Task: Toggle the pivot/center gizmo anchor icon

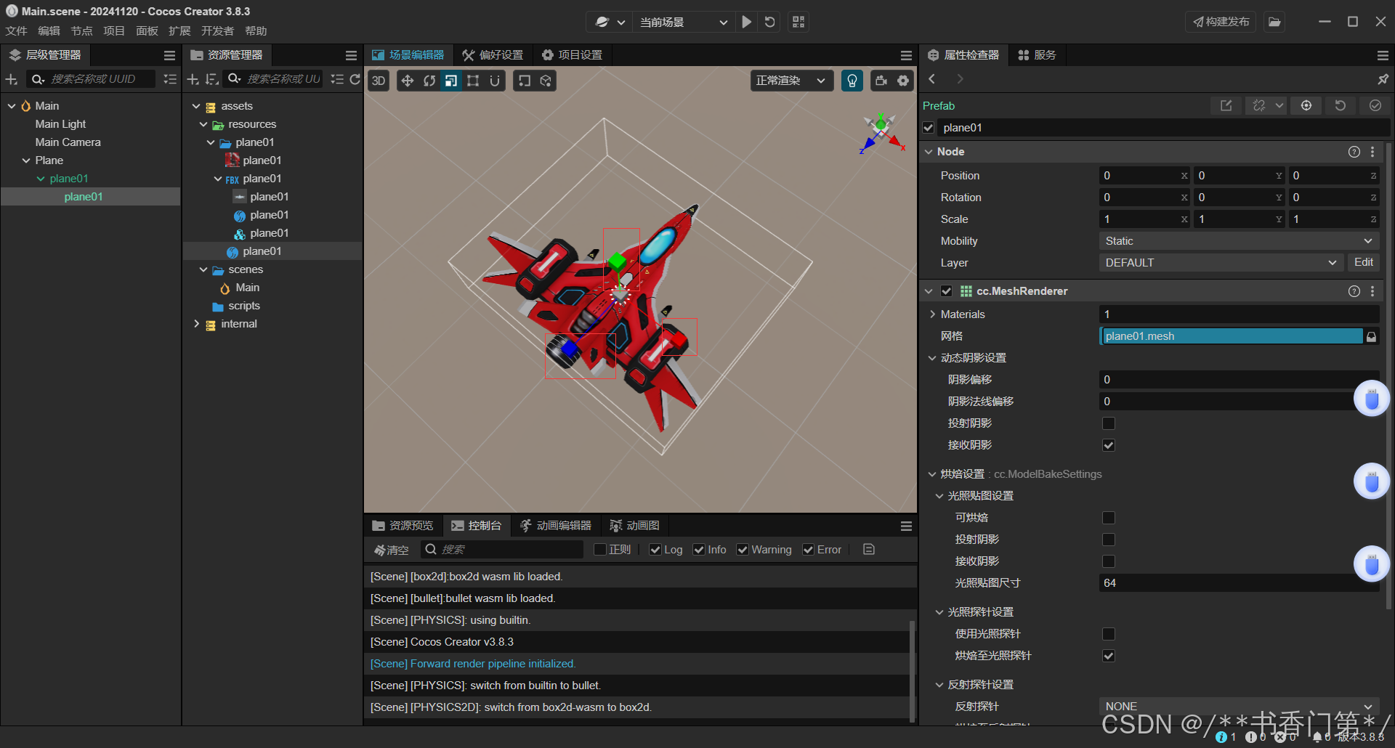Action: [525, 81]
